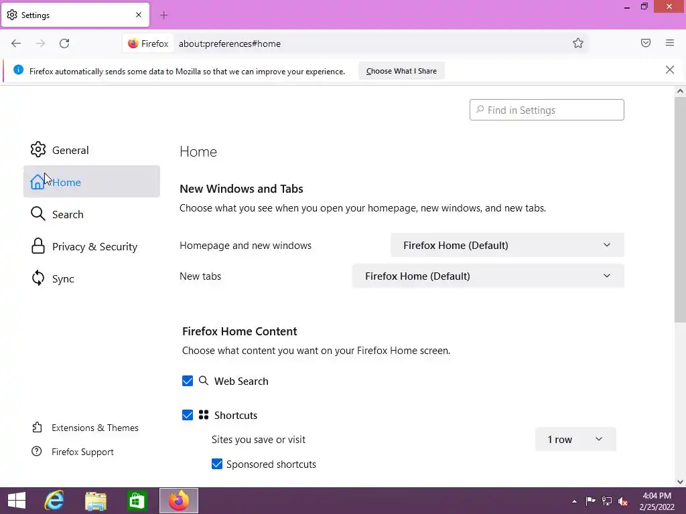Select the Privacy & Security category
The height and width of the screenshot is (514, 686).
click(91, 246)
